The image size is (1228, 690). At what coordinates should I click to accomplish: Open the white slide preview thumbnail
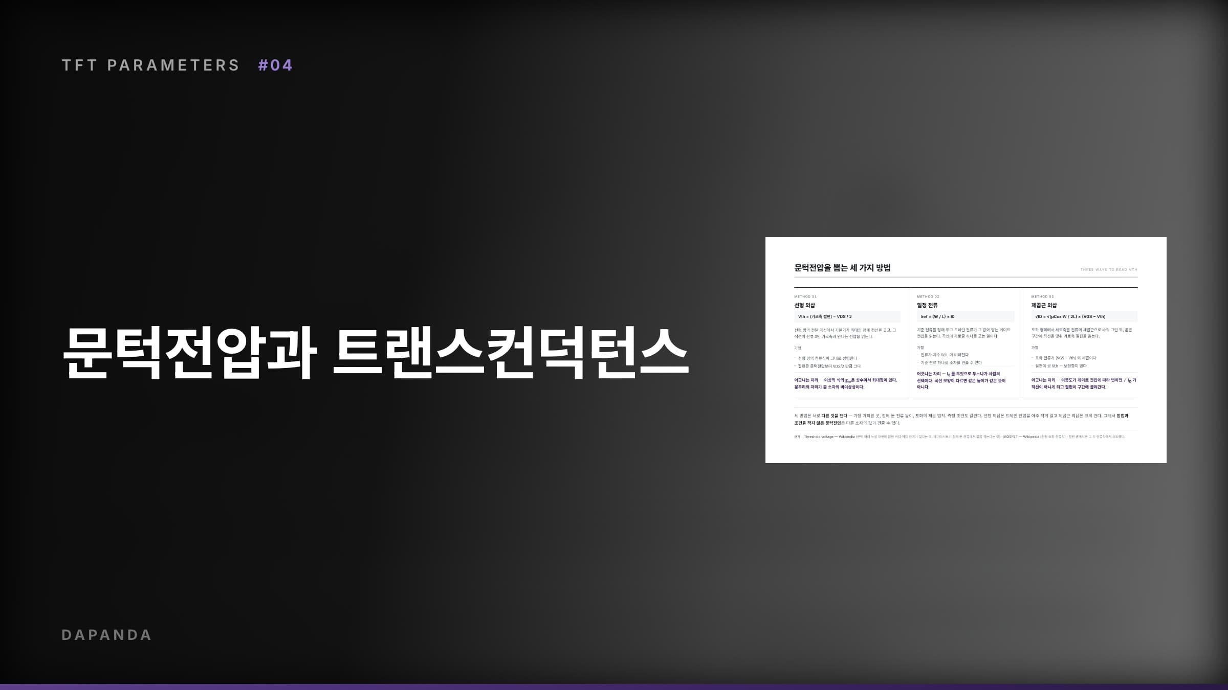click(x=966, y=350)
